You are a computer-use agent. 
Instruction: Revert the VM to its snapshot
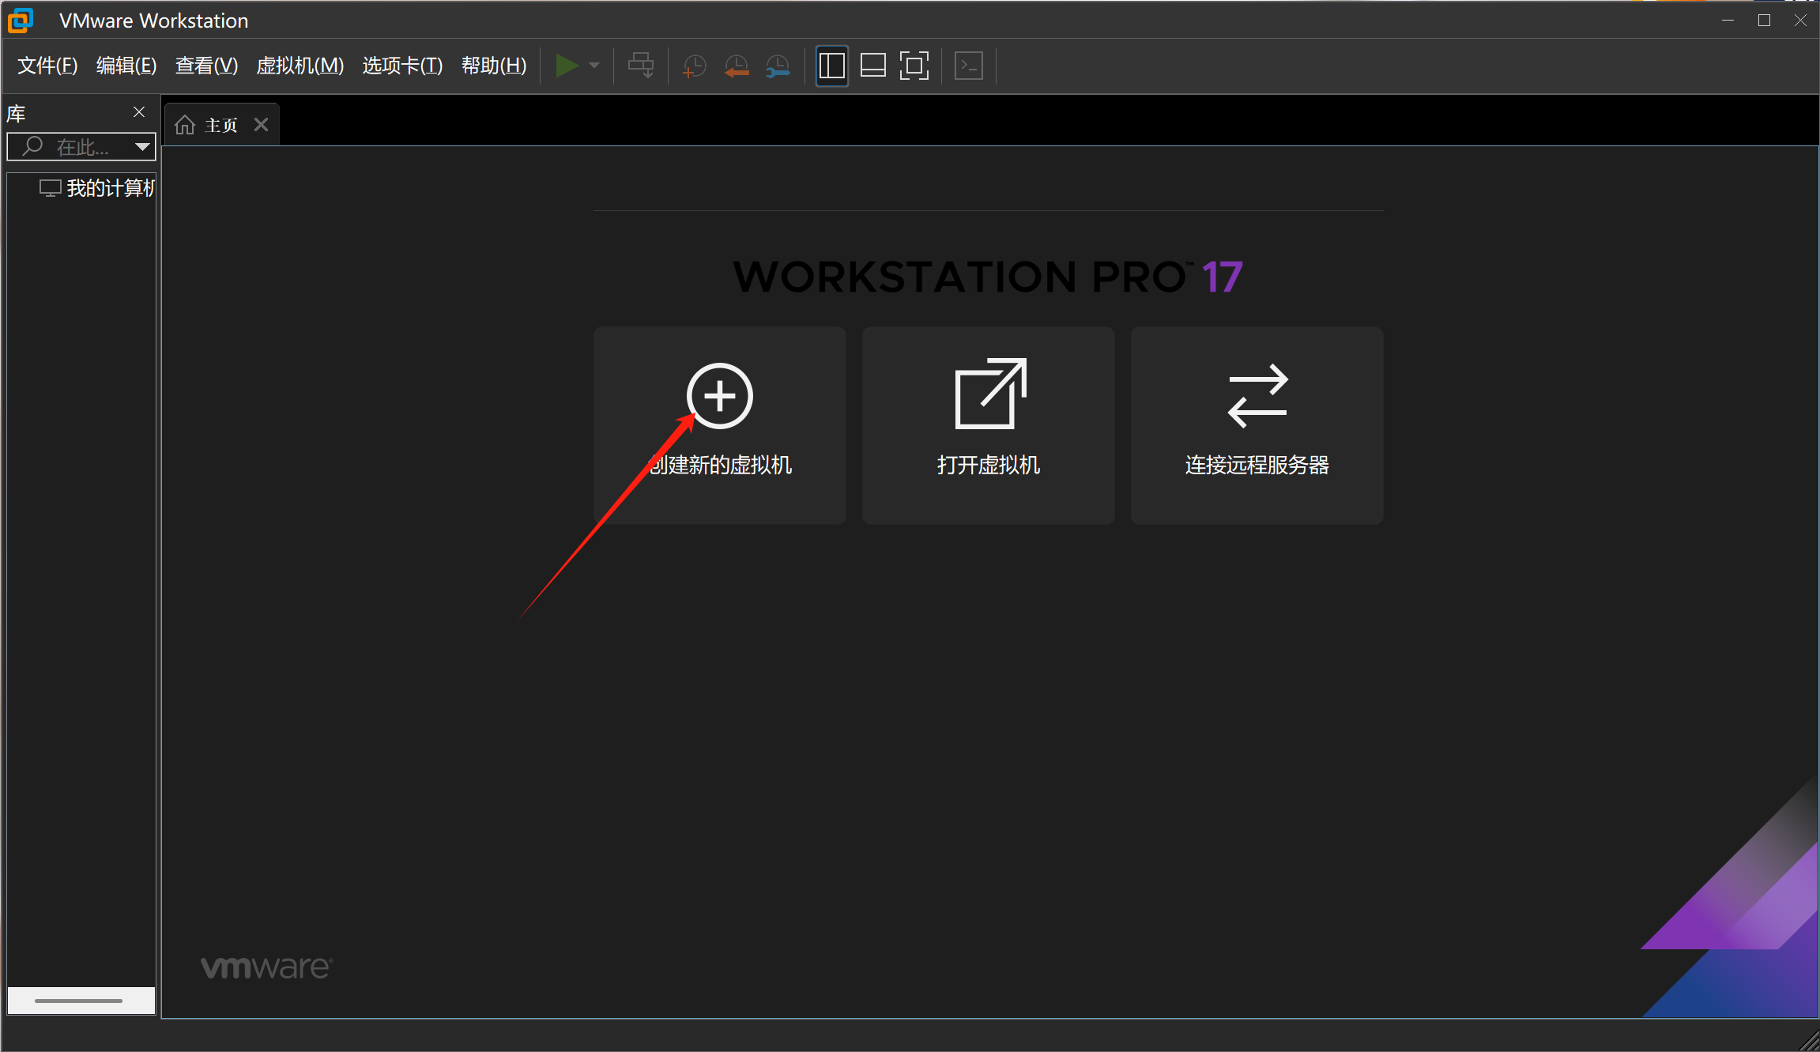(736, 65)
